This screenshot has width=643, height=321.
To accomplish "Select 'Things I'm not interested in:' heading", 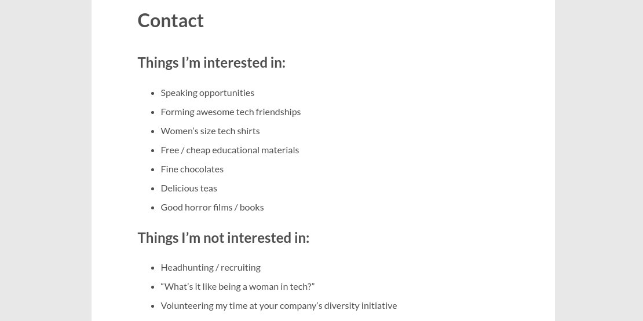I will pos(223,238).
